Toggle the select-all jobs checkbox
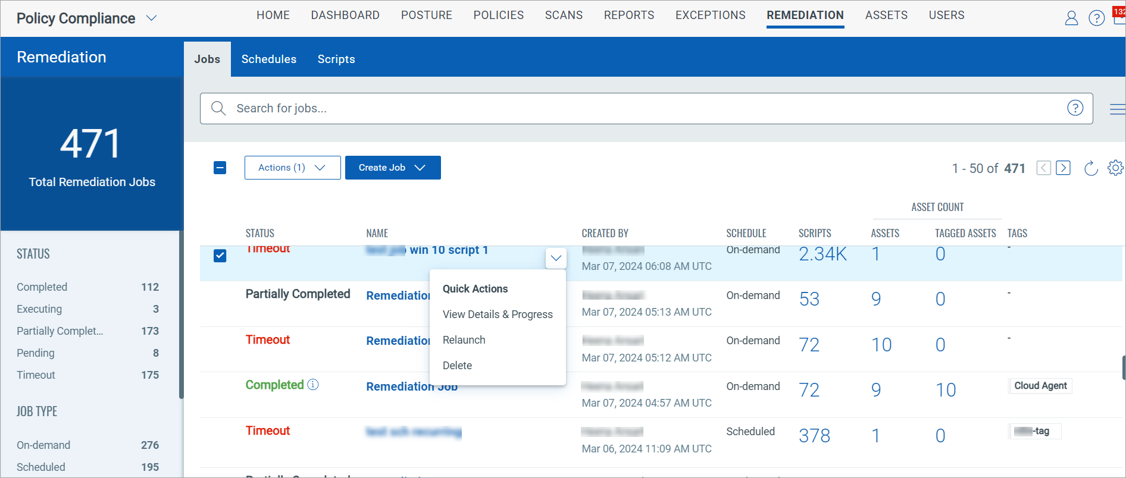The height and width of the screenshot is (478, 1126). [220, 168]
